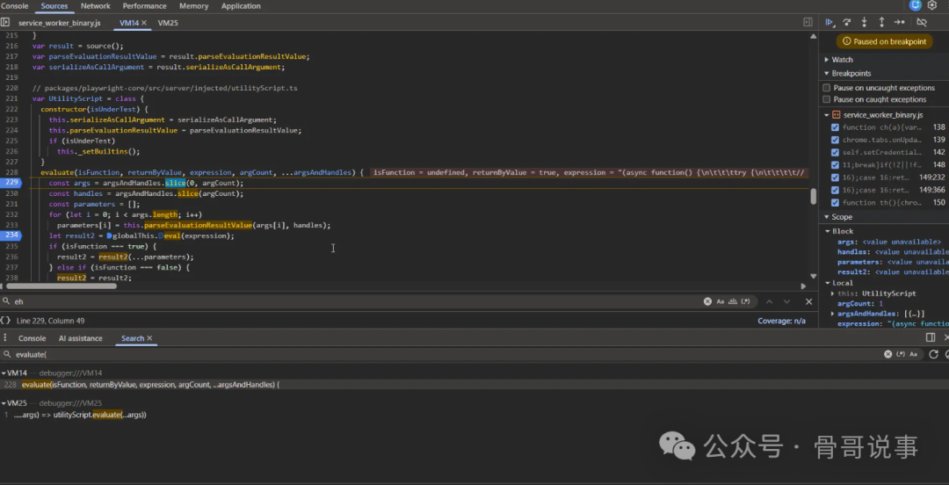Close the Search drawer tab
Viewport: 949px width, 485px height.
coord(149,338)
